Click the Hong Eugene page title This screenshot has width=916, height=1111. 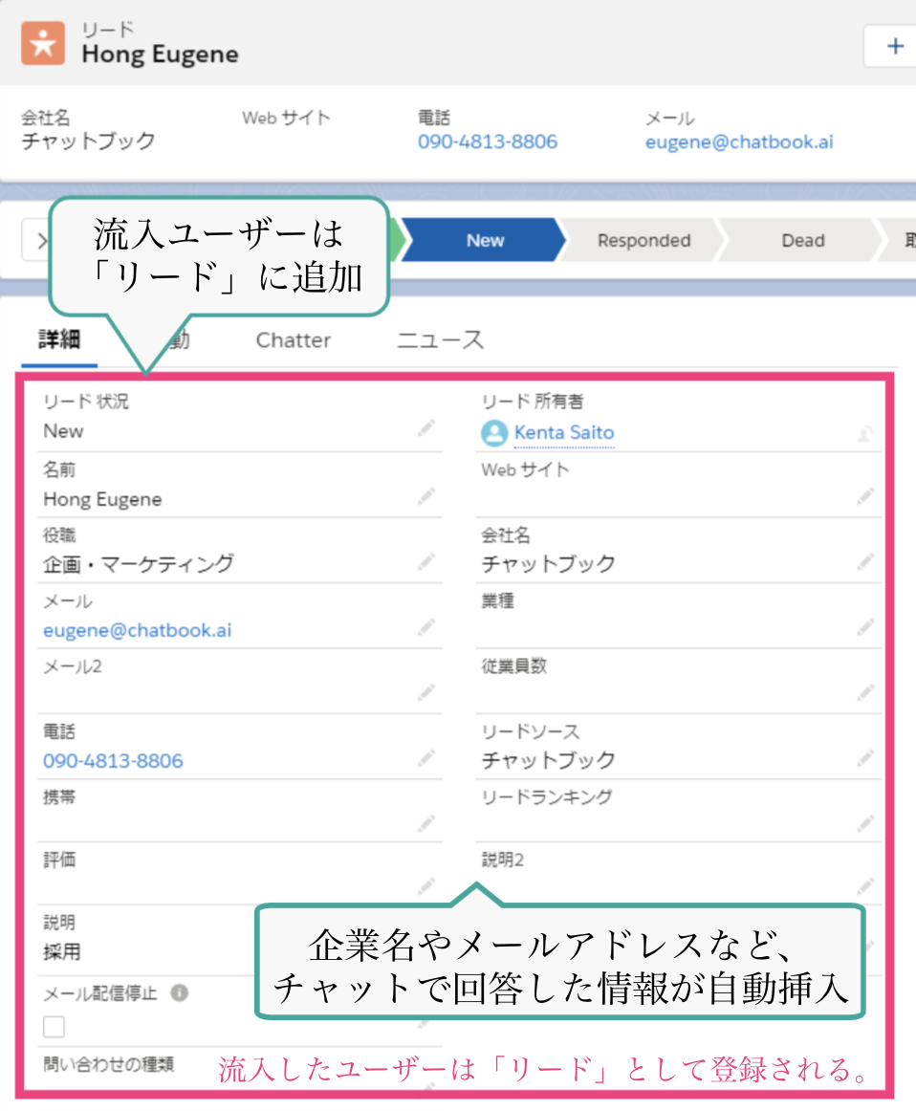click(160, 54)
